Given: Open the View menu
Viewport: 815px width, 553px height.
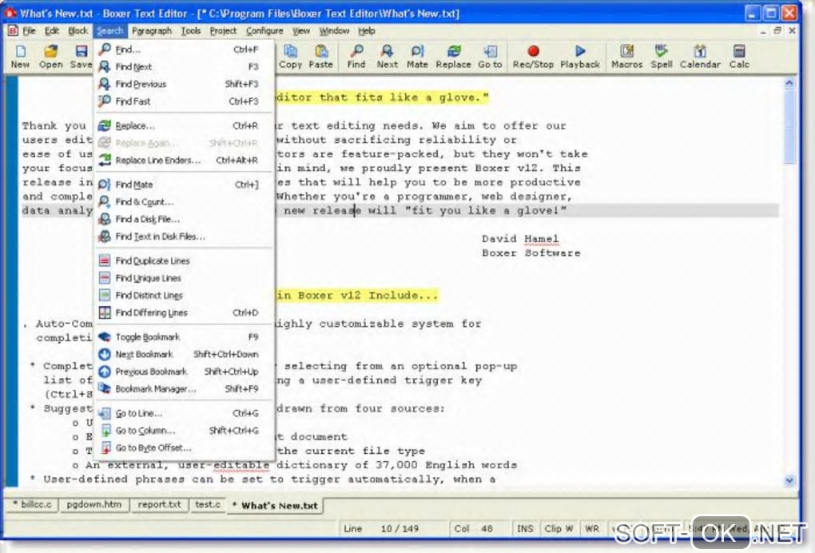Looking at the screenshot, I should pyautogui.click(x=301, y=30).
